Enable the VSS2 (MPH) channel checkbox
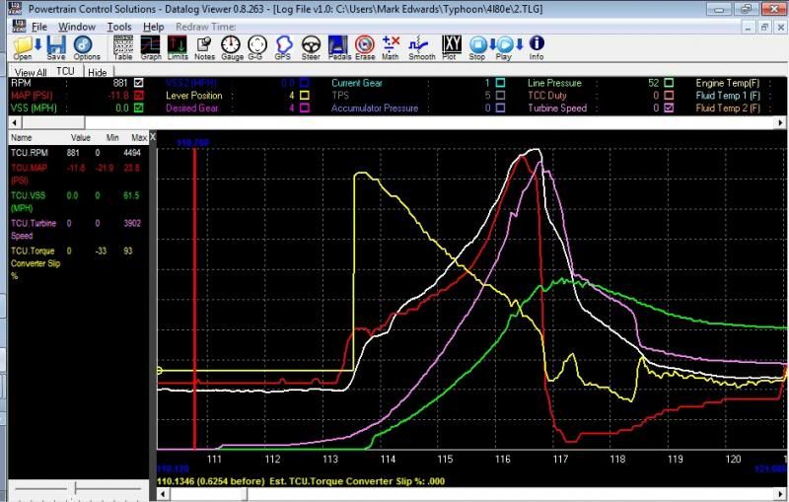Image resolution: width=789 pixels, height=502 pixels. (x=305, y=83)
